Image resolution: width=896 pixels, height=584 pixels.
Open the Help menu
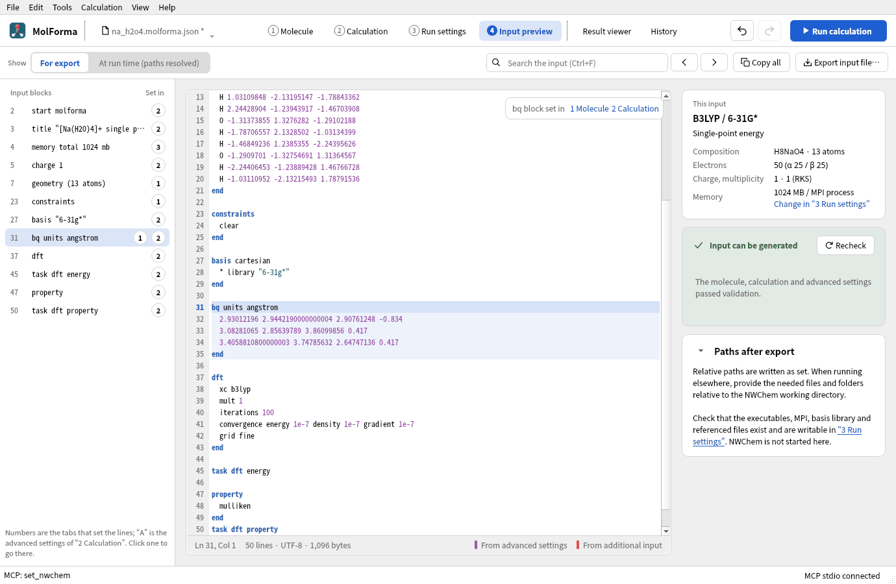pos(167,7)
